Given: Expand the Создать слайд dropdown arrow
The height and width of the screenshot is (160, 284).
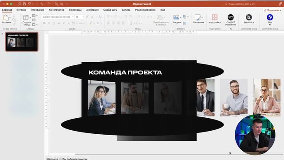Looking at the screenshot, I should coord(30,17).
